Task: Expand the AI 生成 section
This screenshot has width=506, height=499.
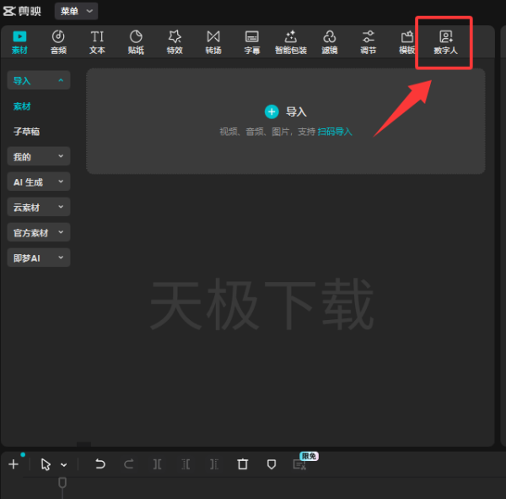Action: 39,182
